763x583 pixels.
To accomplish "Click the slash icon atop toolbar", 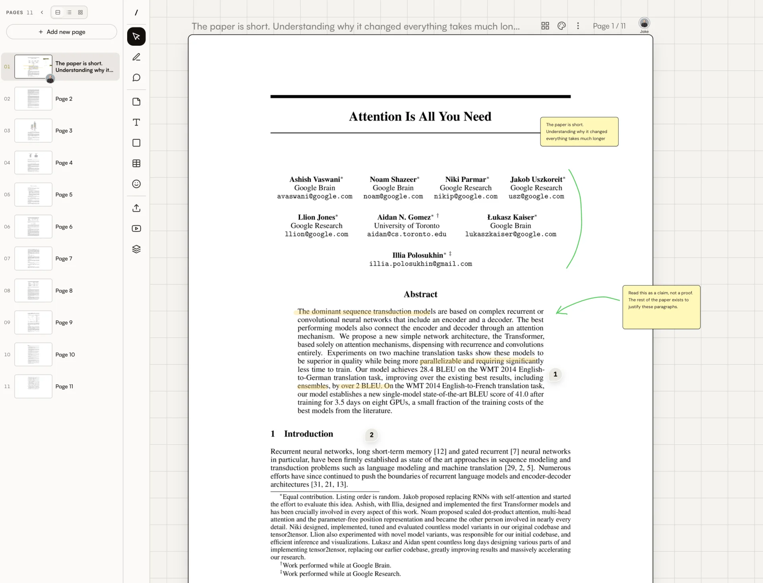I will click(136, 13).
